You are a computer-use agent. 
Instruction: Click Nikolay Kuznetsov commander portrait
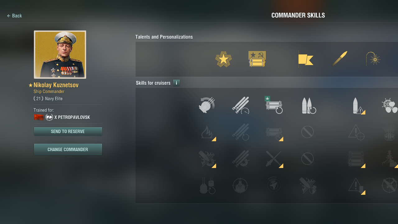pyautogui.click(x=60, y=54)
